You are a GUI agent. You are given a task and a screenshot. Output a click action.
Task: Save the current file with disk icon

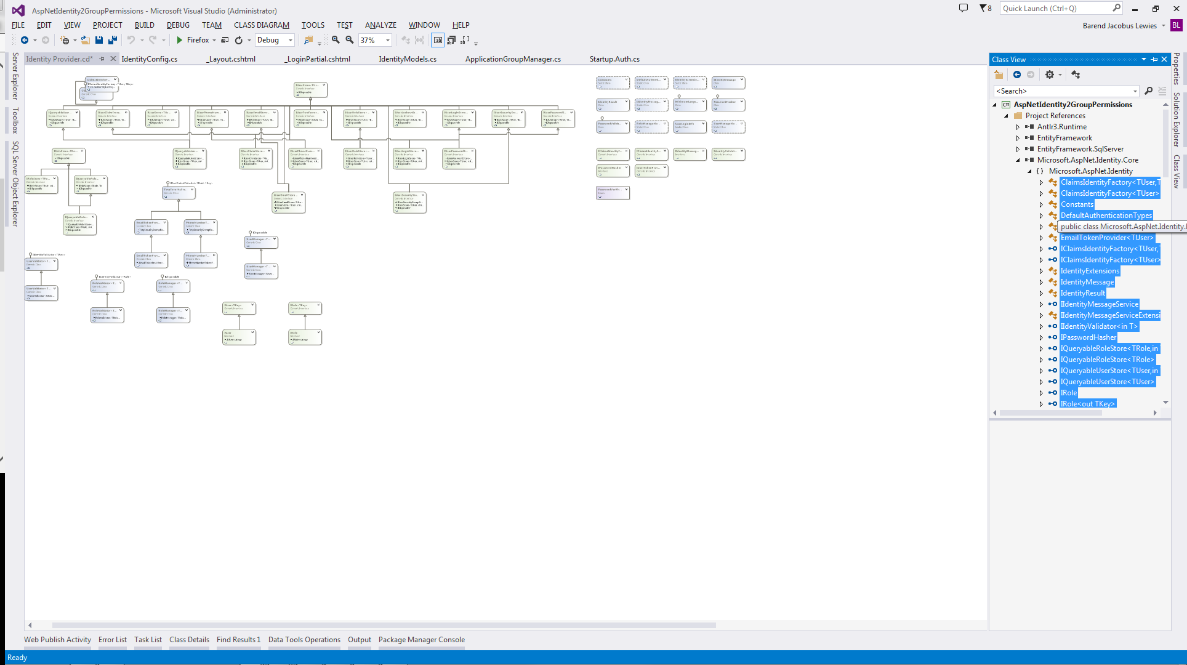pyautogui.click(x=99, y=40)
